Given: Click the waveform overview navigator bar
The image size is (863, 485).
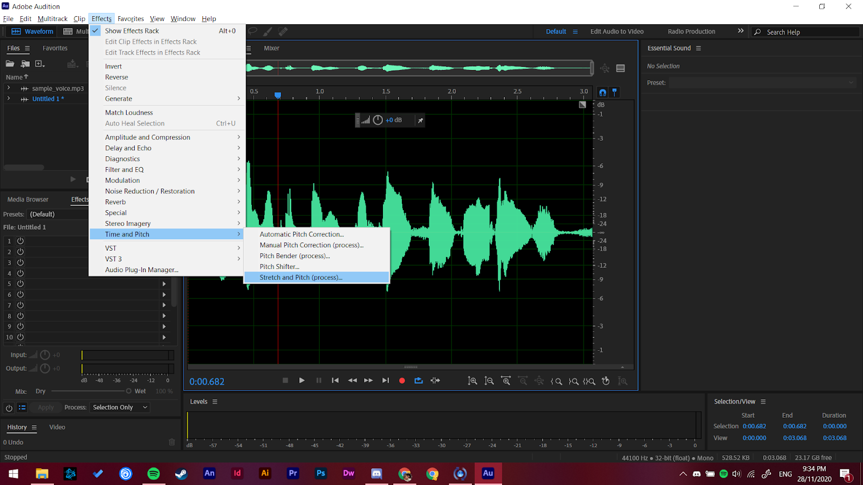Looking at the screenshot, I should 419,68.
